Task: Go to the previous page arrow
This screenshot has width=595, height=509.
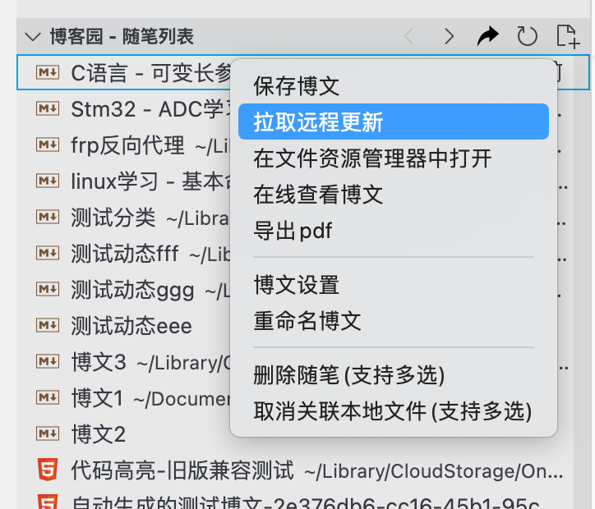Action: click(x=409, y=36)
